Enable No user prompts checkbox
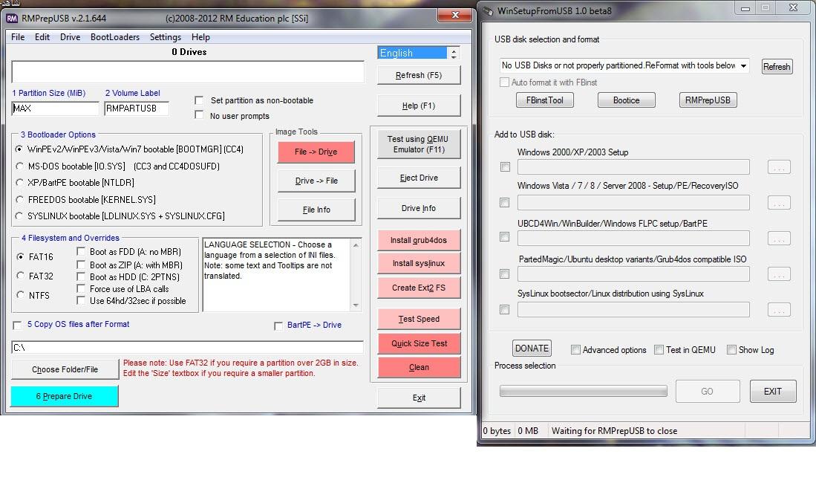Viewport: 816px width, 486px height. pos(199,114)
